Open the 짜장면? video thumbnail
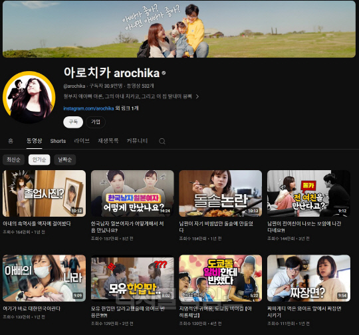 coord(308,278)
